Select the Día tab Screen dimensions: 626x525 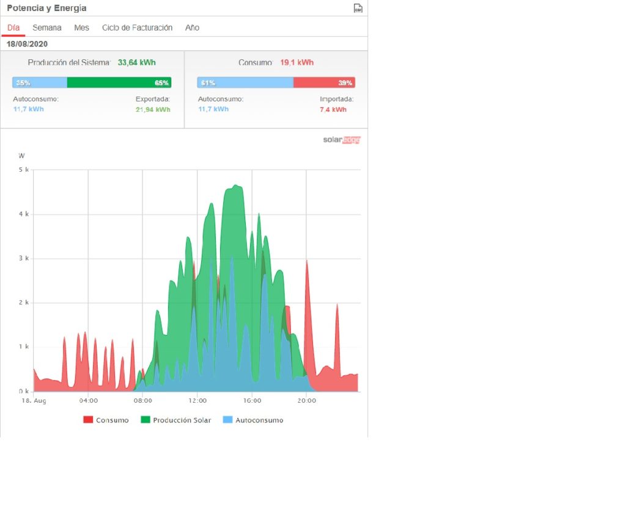click(x=13, y=28)
